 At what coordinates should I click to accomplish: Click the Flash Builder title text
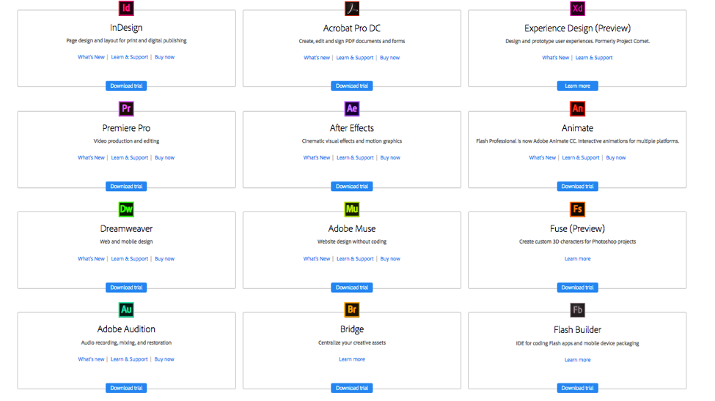point(577,330)
